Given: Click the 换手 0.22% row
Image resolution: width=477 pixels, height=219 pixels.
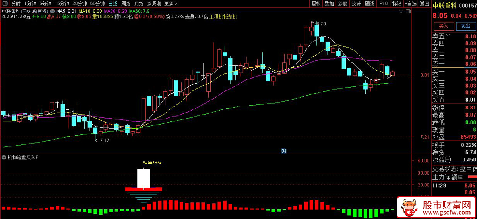Looking at the screenshot, I should tap(454, 145).
